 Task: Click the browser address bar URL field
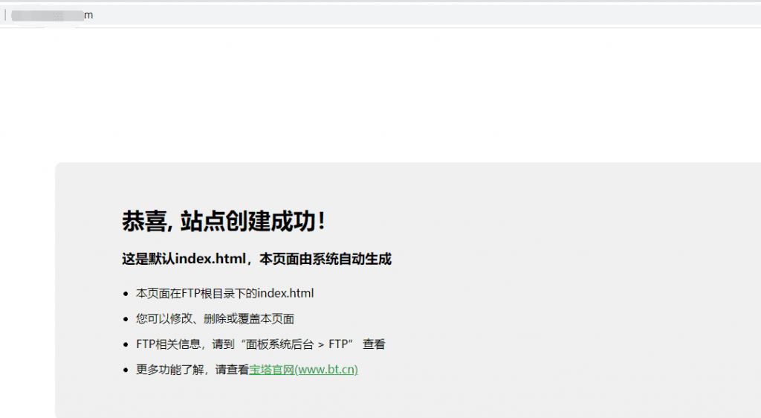coord(380,15)
